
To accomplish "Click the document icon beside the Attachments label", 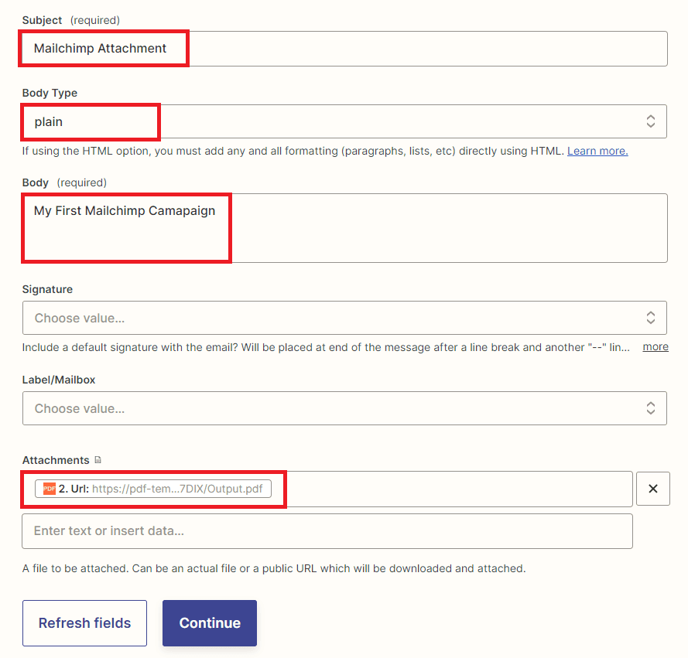I will [x=98, y=459].
